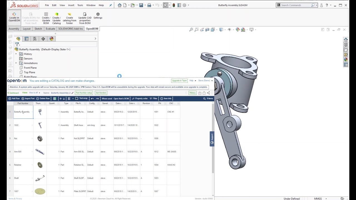Open Part Number column dropdown arrow

31,103
